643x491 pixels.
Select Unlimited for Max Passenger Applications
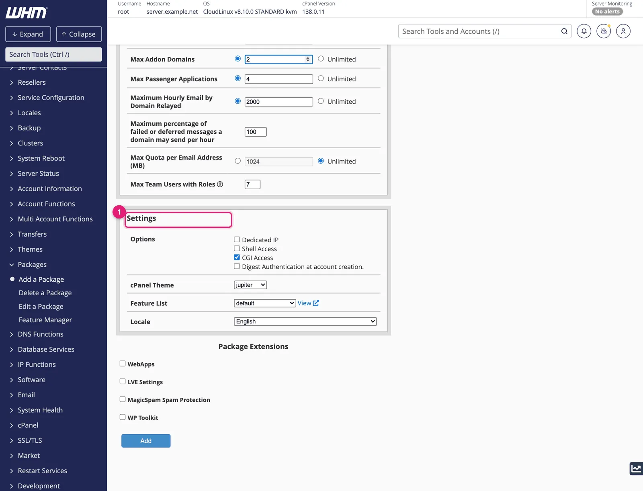[321, 78]
